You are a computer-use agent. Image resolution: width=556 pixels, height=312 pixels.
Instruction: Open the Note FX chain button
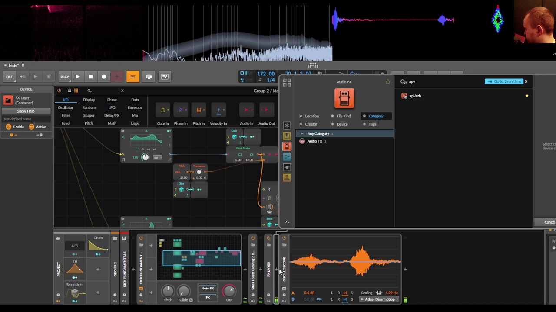click(x=208, y=289)
